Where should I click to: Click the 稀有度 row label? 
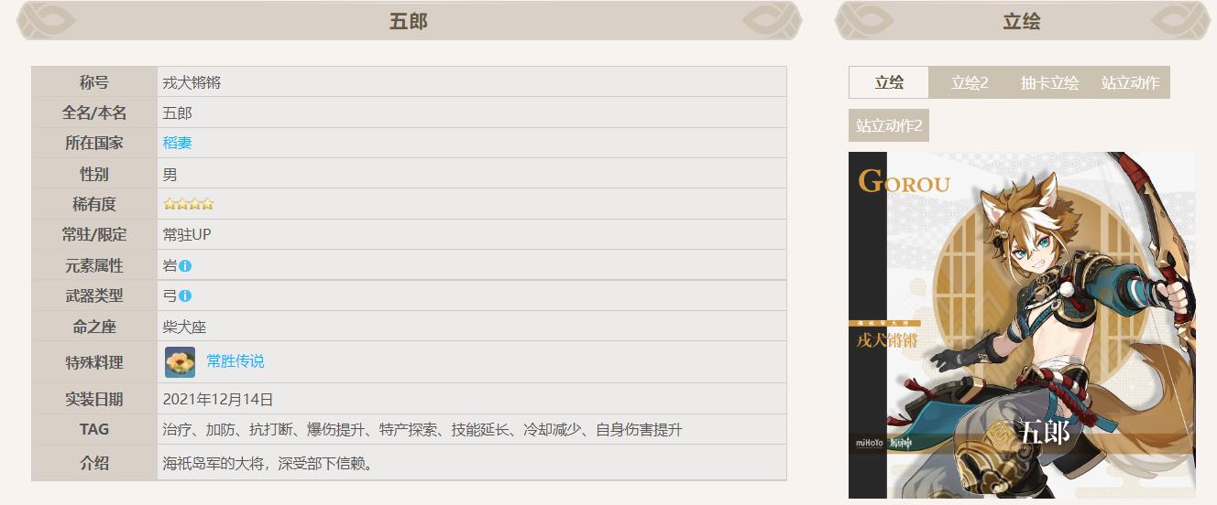94,204
